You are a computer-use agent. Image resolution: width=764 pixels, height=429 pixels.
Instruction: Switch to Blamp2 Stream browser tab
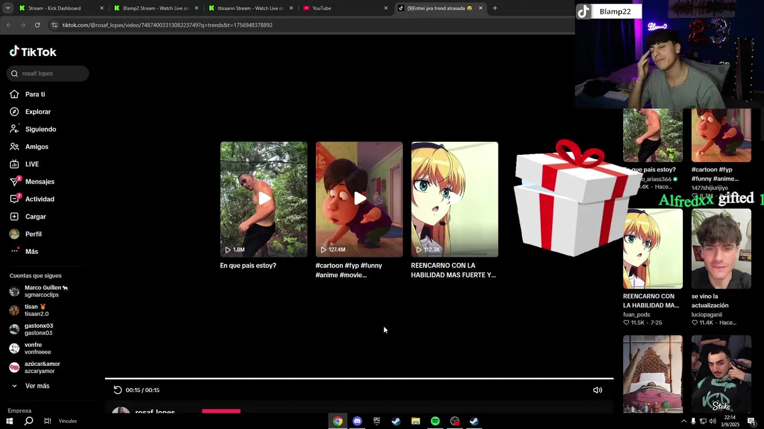[x=156, y=8]
